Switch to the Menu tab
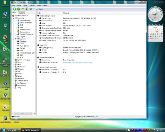 (14, 13)
